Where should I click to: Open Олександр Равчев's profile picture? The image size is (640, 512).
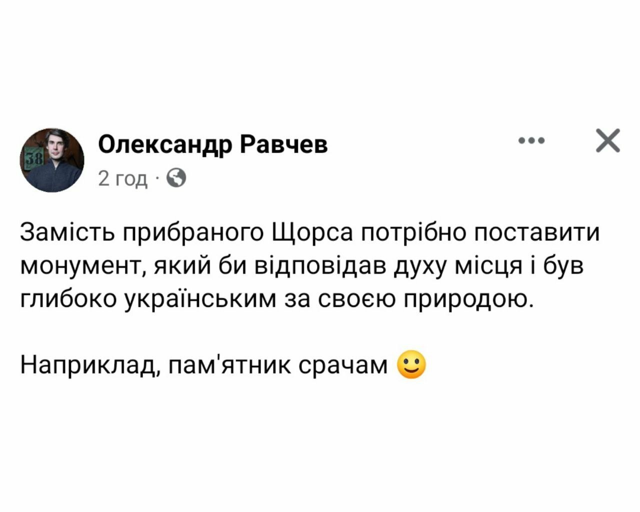tap(52, 159)
